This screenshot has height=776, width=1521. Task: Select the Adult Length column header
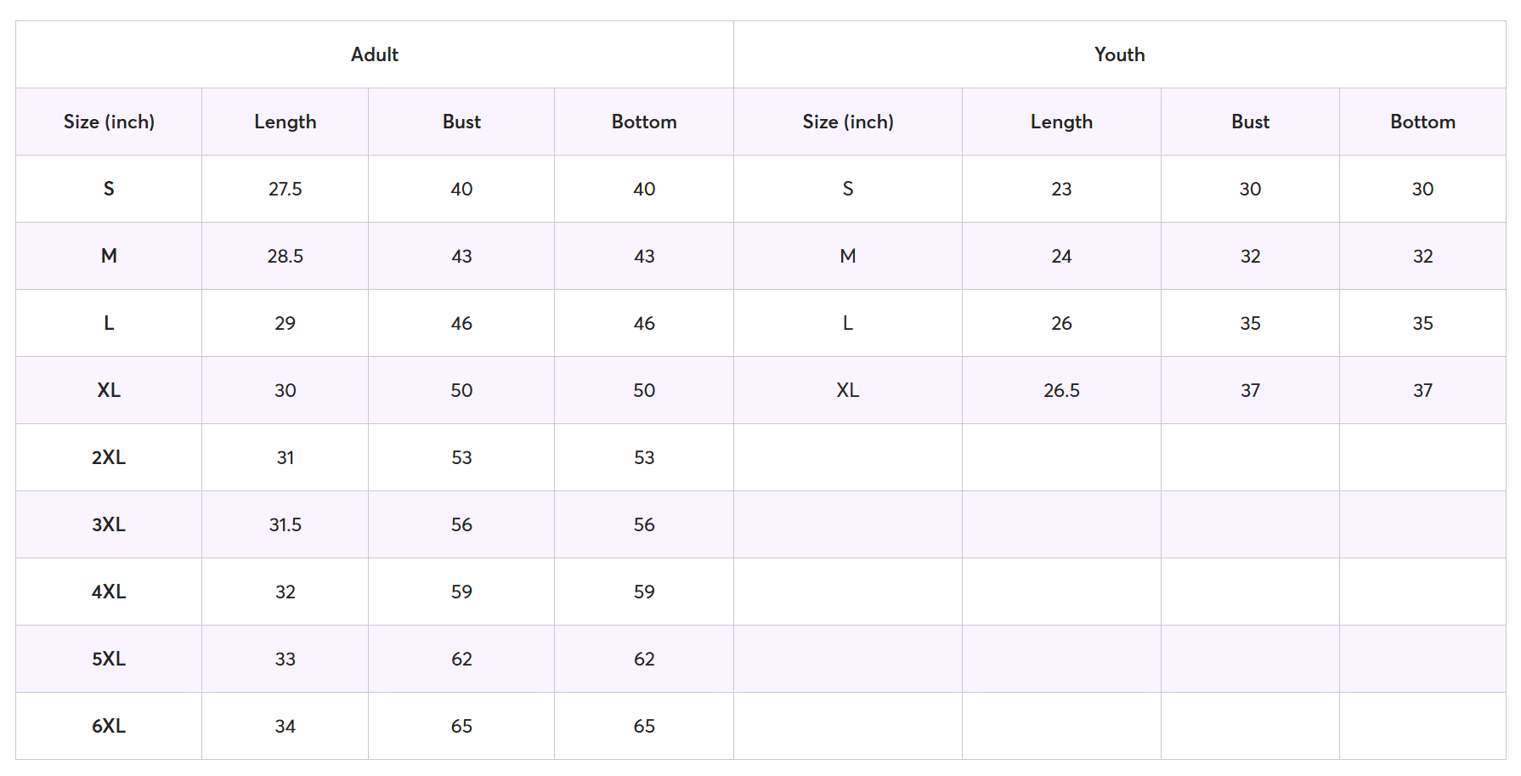tap(285, 122)
